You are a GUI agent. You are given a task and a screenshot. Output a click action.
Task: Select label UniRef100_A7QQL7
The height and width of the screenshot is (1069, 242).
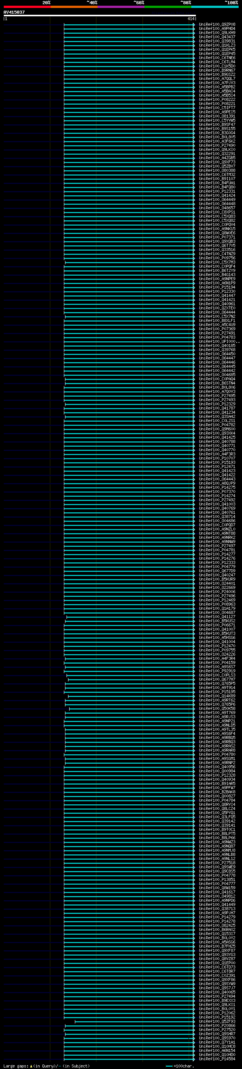point(217,78)
